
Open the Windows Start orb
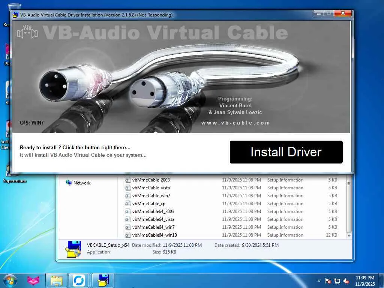coord(10,280)
